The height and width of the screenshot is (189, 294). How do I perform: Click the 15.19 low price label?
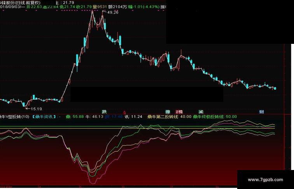click(36, 109)
